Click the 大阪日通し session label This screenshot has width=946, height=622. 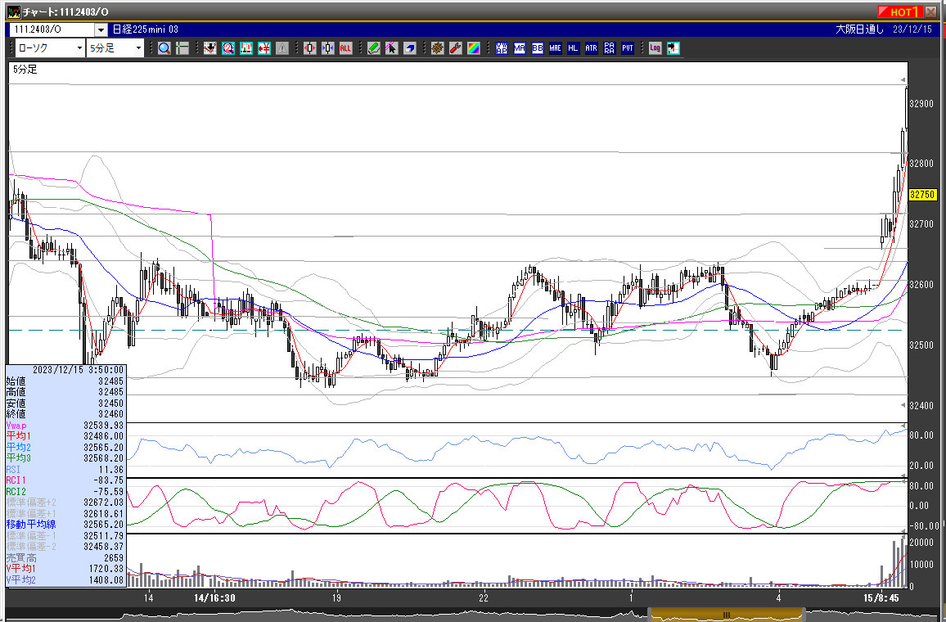pos(859,29)
